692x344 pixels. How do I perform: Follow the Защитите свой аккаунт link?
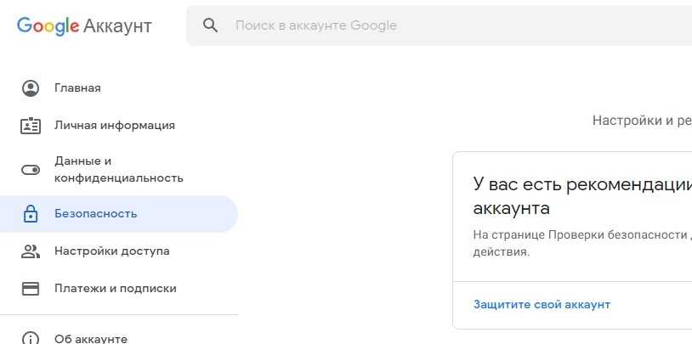542,305
